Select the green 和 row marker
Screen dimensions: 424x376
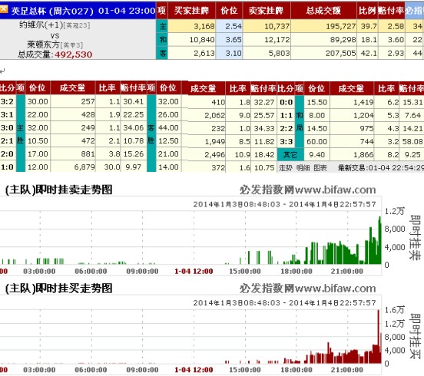tap(162, 40)
